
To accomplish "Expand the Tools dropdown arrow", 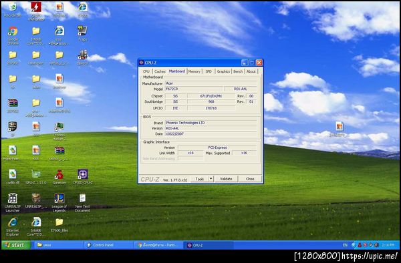I will tap(211, 179).
